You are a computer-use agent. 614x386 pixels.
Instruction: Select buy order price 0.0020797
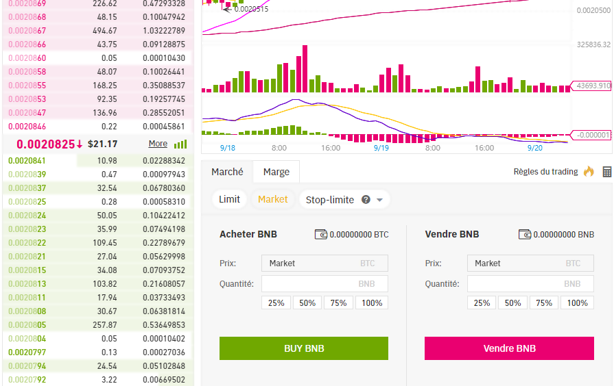[27, 352]
